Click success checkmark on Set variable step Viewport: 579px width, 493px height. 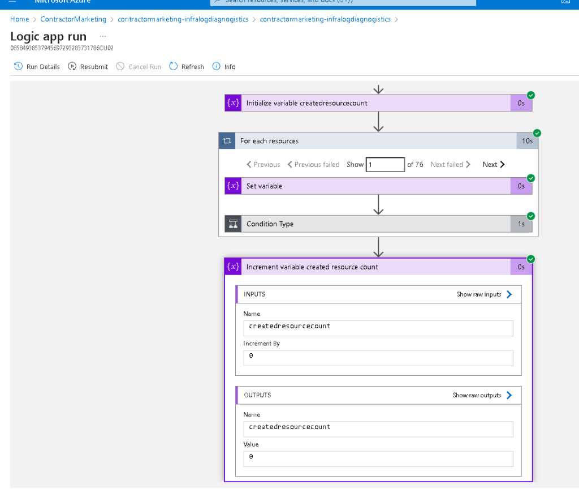coord(530,178)
